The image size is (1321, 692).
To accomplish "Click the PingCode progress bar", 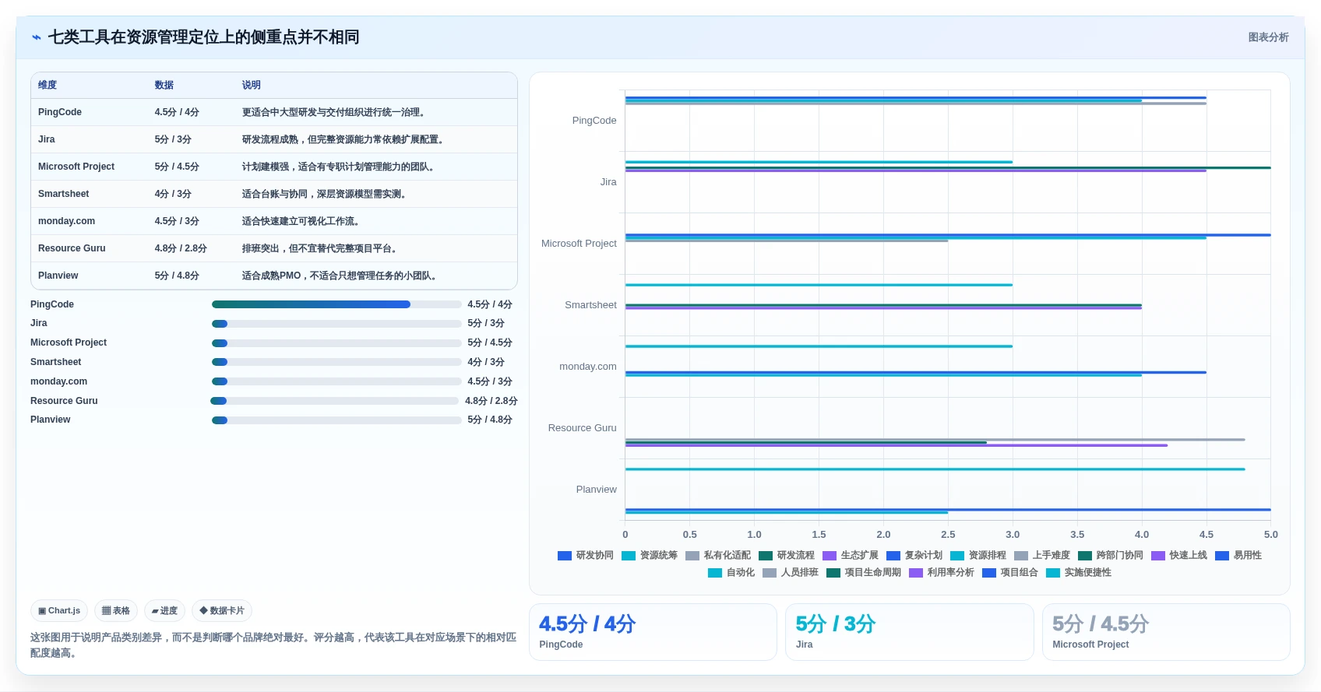I will (x=336, y=304).
